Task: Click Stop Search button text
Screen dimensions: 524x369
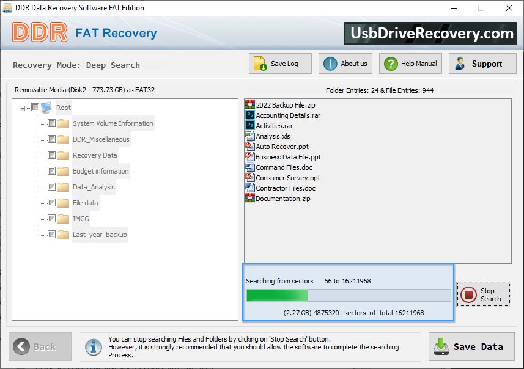Action: click(490, 295)
